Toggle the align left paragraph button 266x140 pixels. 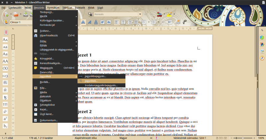(x=117, y=22)
